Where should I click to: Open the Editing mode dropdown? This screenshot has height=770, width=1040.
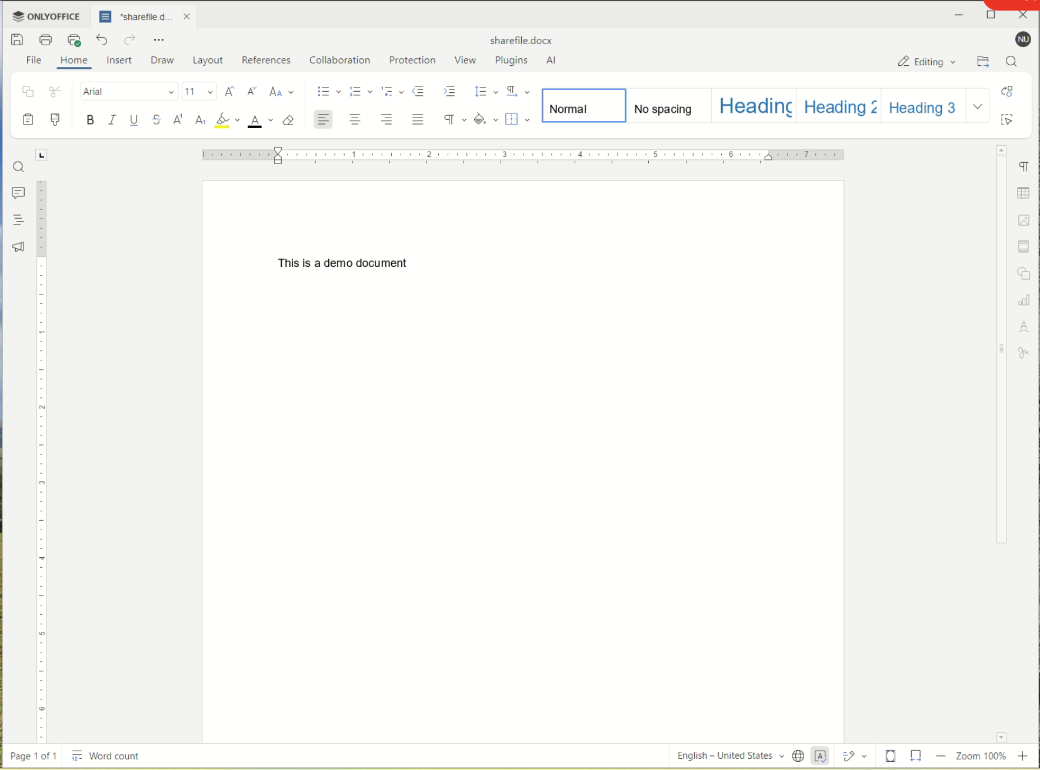coord(926,62)
